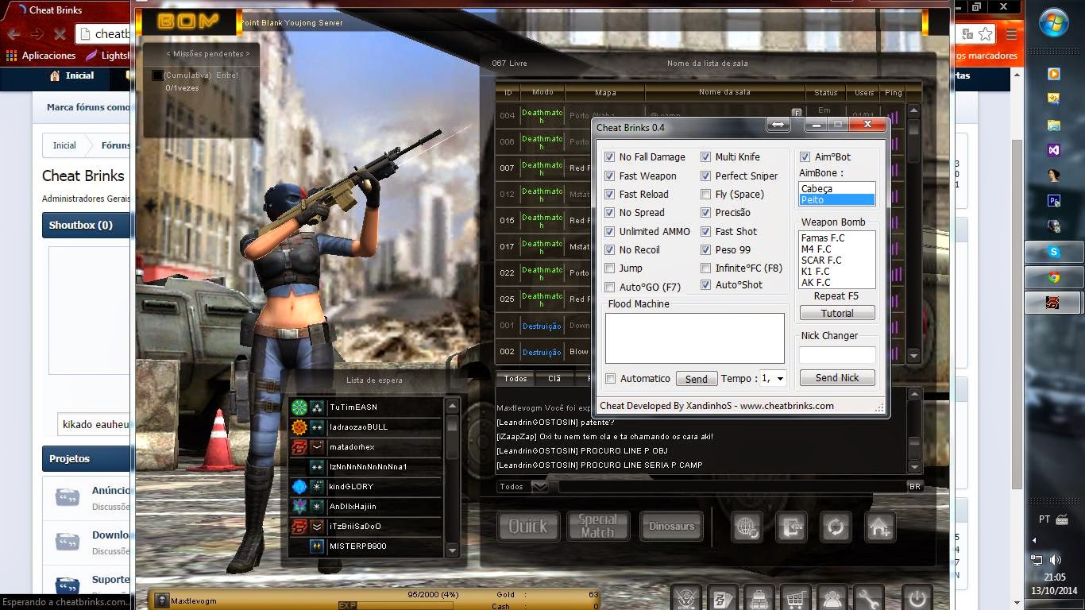This screenshot has width=1085, height=610.
Task: Open Skype from the taskbar
Action: 1054,252
